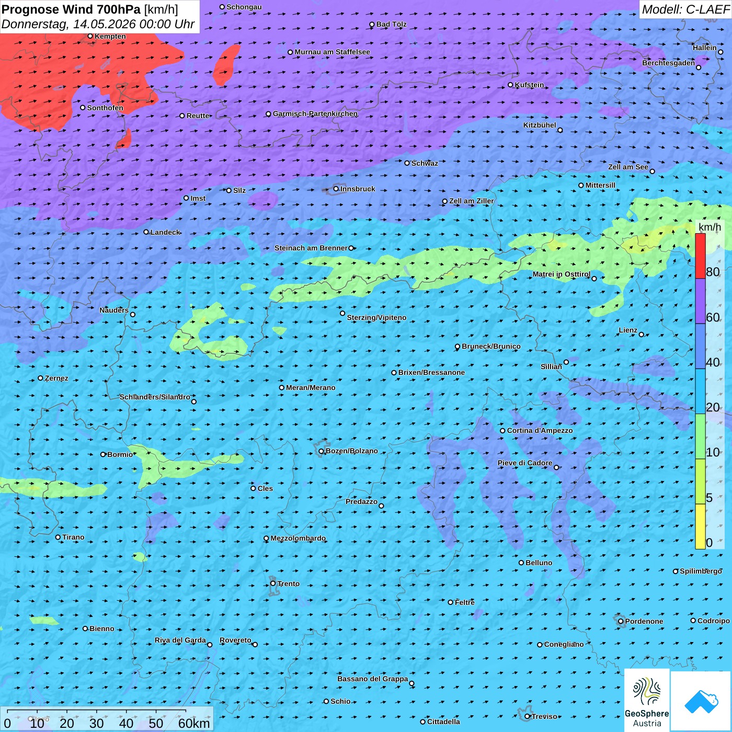Viewport: 732px width, 732px height.
Task: Click the Kempten marker dot
Action: point(90,36)
